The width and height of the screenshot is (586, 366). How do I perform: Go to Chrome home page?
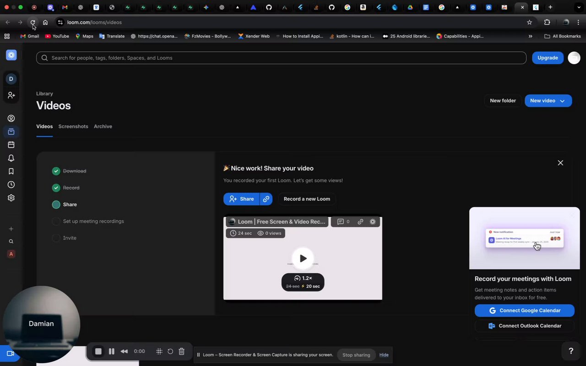click(45, 22)
